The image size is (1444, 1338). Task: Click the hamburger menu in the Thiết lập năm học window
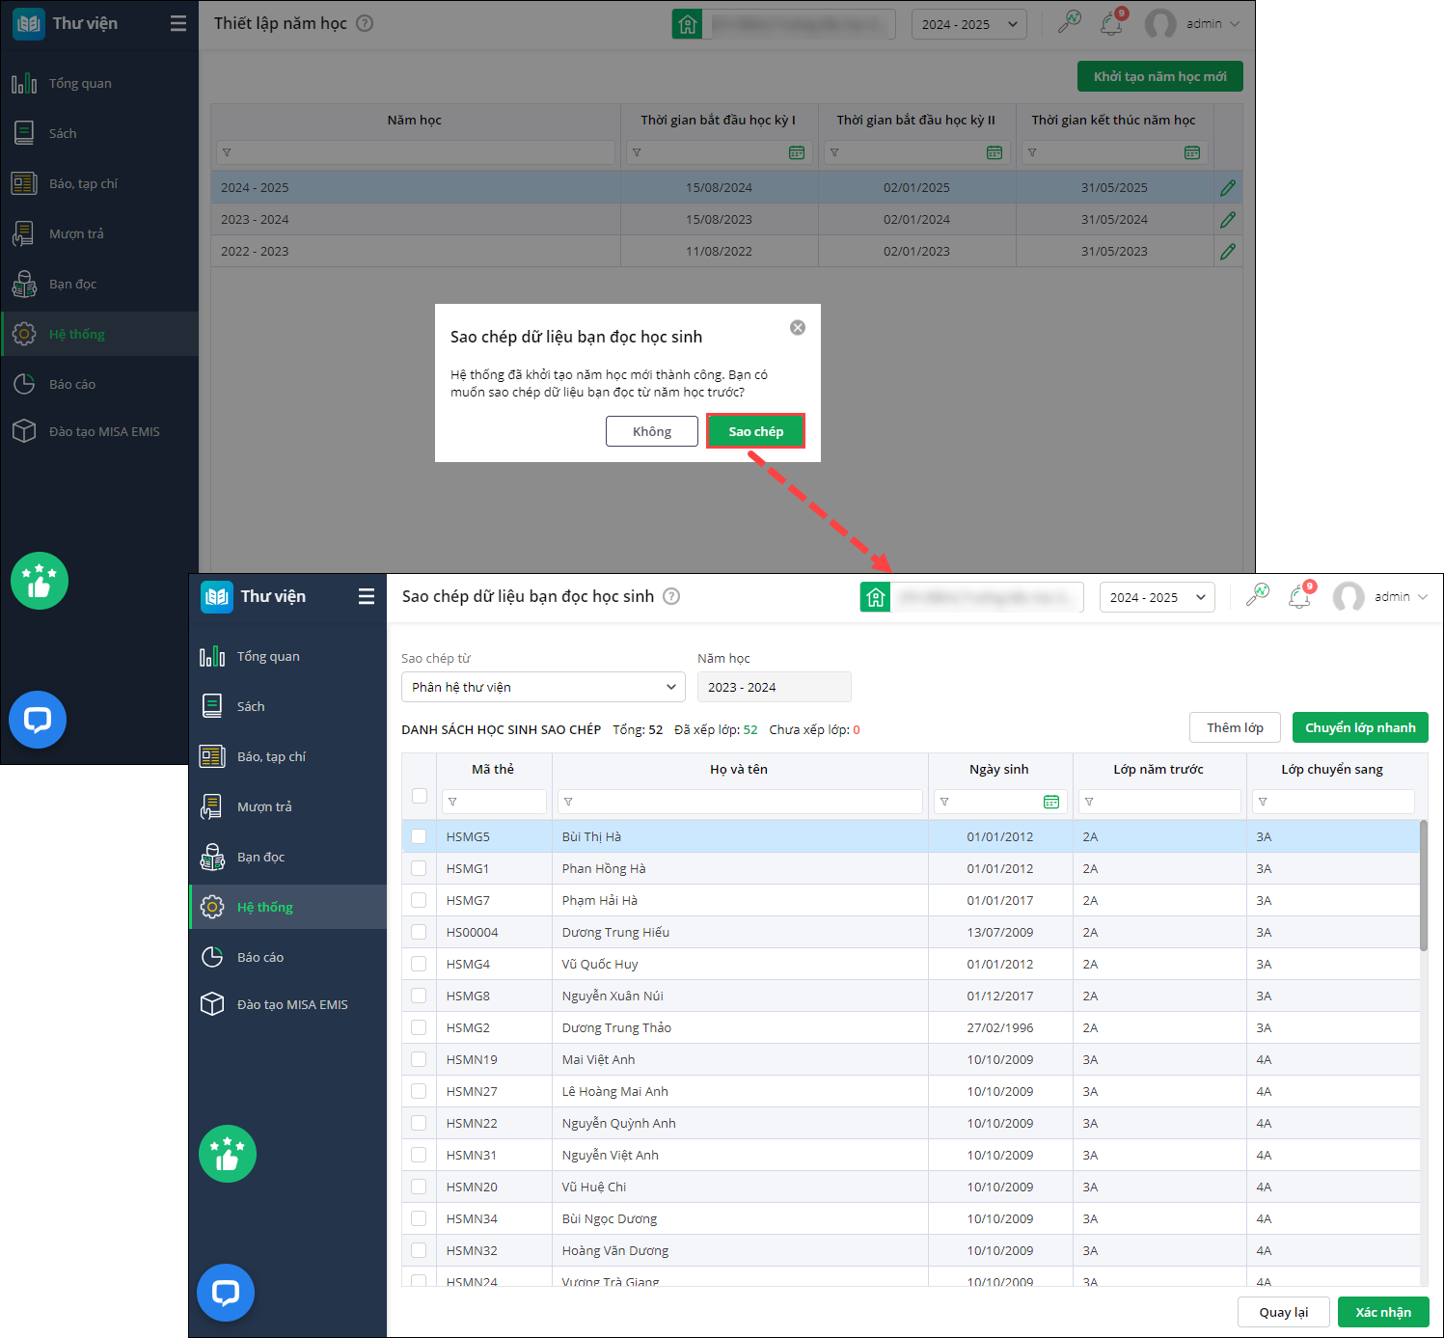tap(178, 23)
